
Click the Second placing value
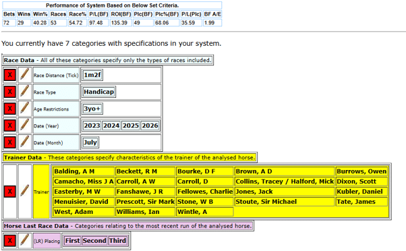coord(94,241)
